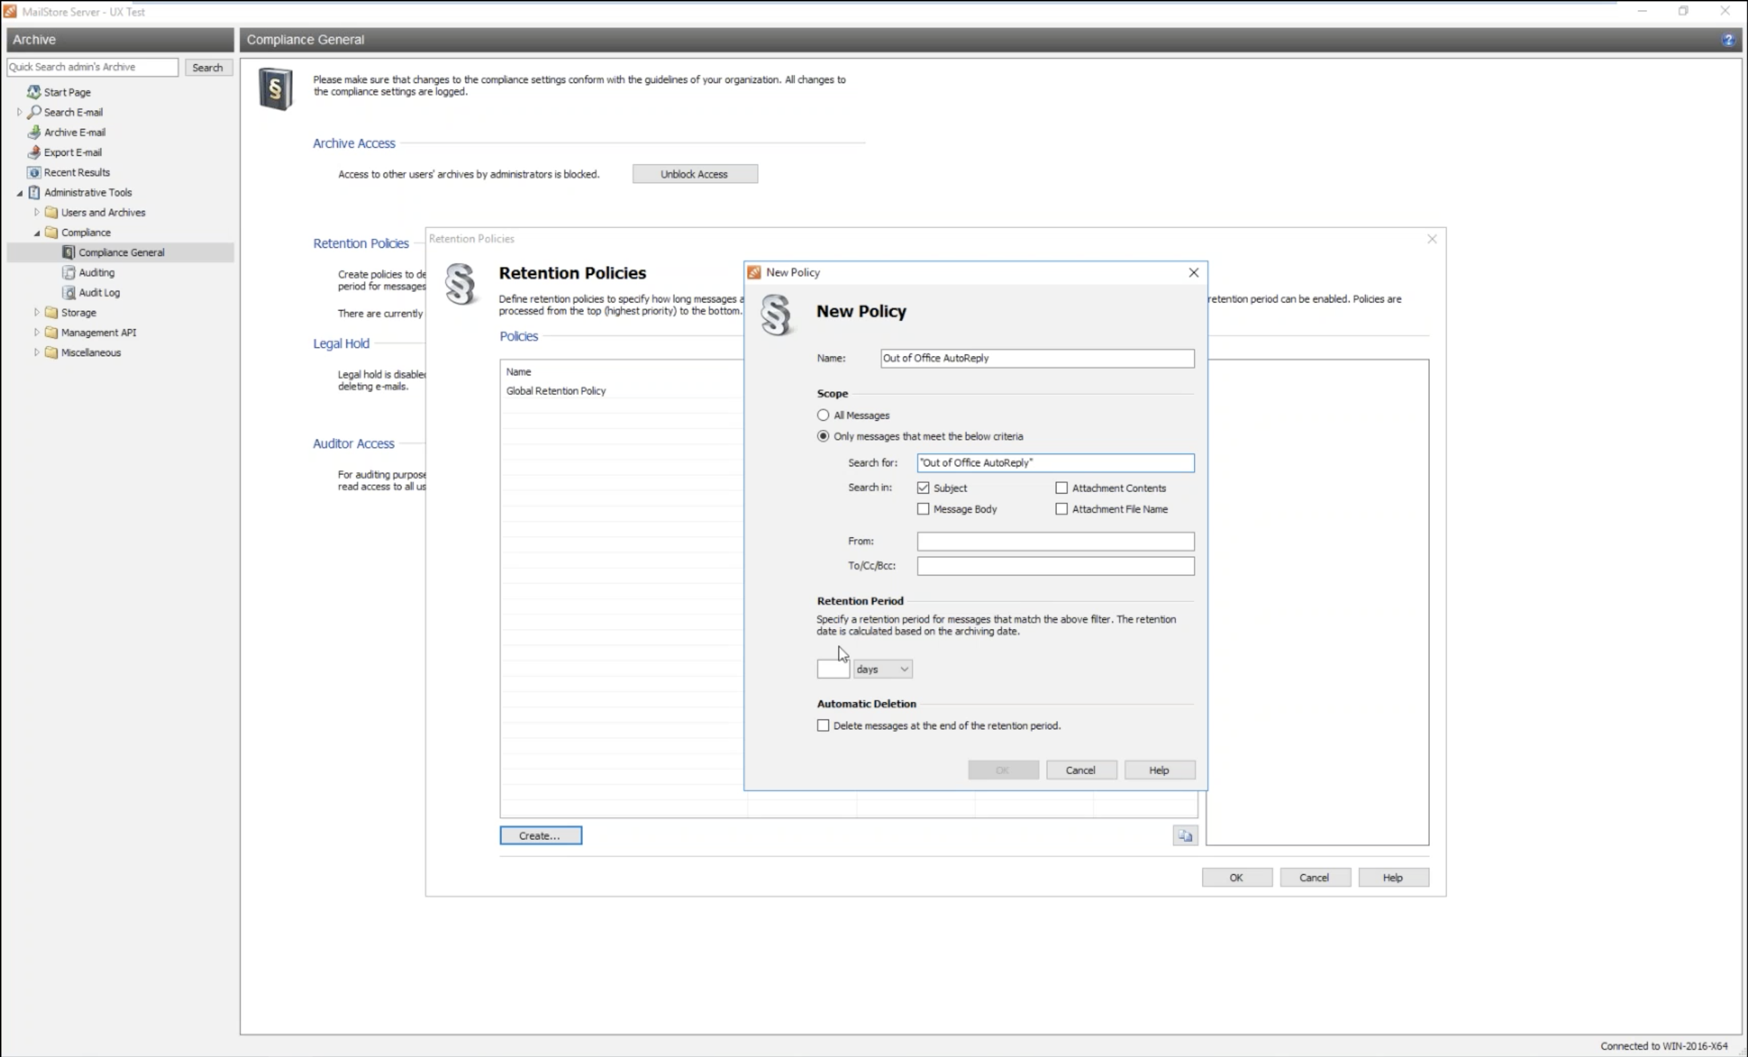Select Only messages that meet the below criteria
This screenshot has width=1748, height=1057.
coord(823,436)
